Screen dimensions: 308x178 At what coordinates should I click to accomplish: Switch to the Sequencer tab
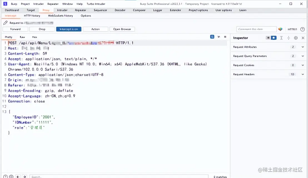coord(100,10)
